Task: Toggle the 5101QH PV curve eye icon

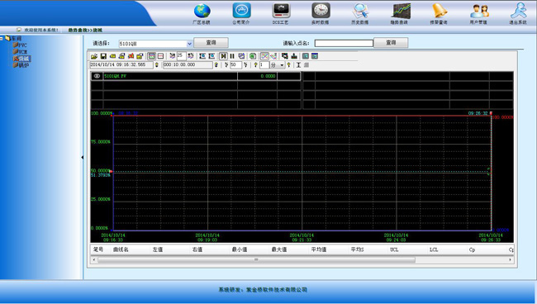Action: pyautogui.click(x=97, y=76)
